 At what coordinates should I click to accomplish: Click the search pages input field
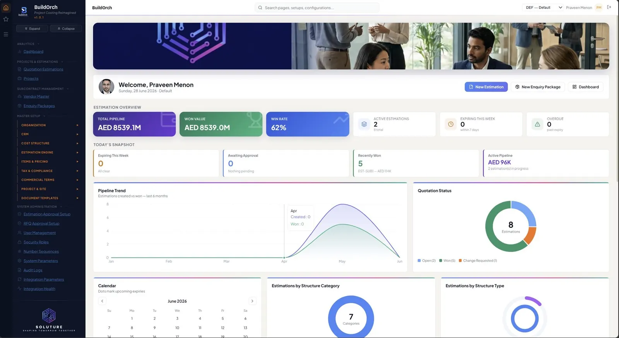[x=317, y=8]
